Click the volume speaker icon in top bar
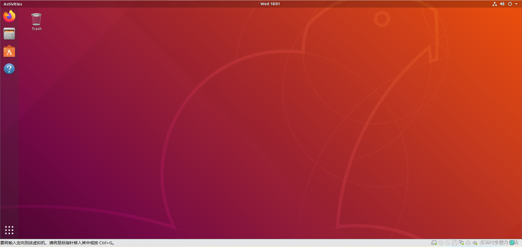This screenshot has width=522, height=247. click(502, 4)
